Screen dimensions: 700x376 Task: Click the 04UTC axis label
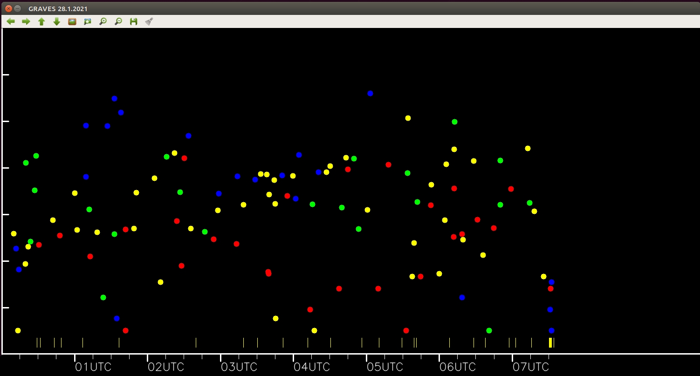[312, 367]
